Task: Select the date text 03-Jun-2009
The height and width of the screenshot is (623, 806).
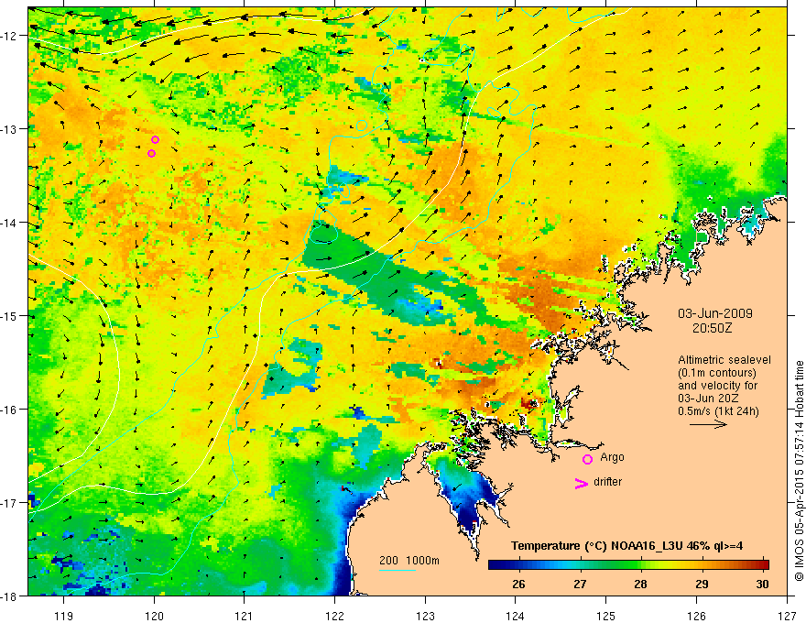Action: (x=715, y=313)
